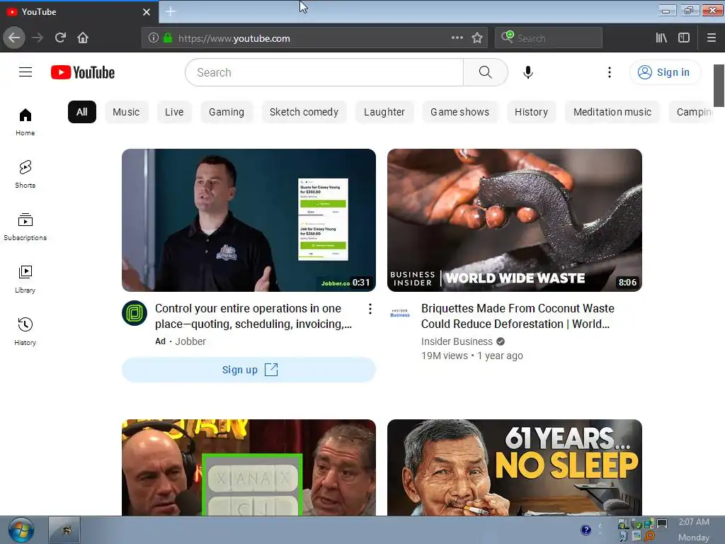Open World Wide Waste video thumbnail
Viewport: 725px width, 544px height.
pos(515,220)
